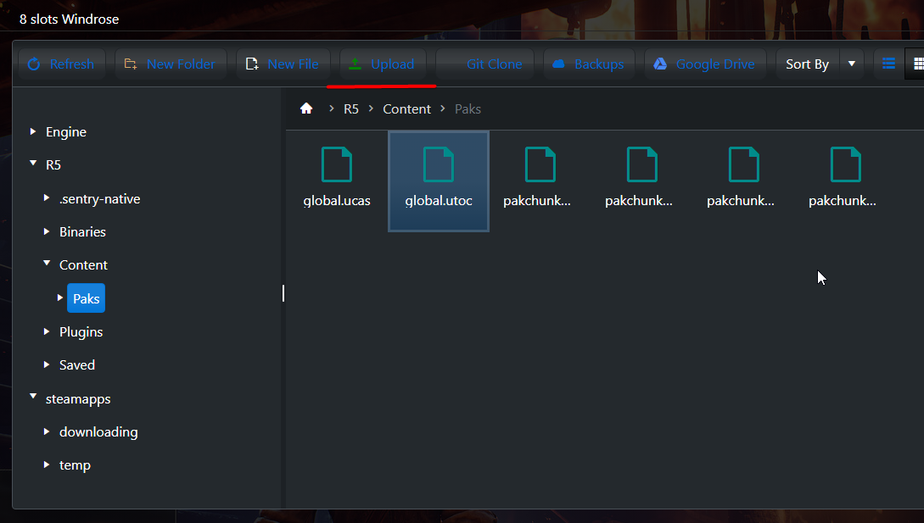924x523 pixels.
Task: Navigate to Content in breadcrumb
Action: [x=406, y=108]
